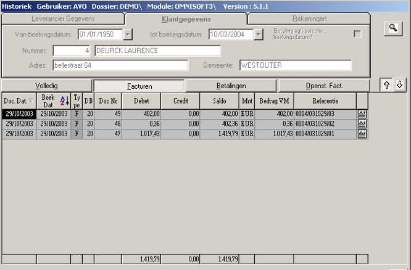Click the magnifying glass search button
The width and height of the screenshot is (411, 270).
(x=393, y=28)
